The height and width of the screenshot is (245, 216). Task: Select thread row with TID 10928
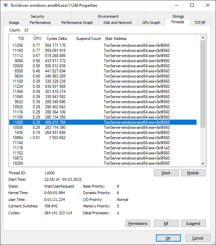(x=103, y=66)
